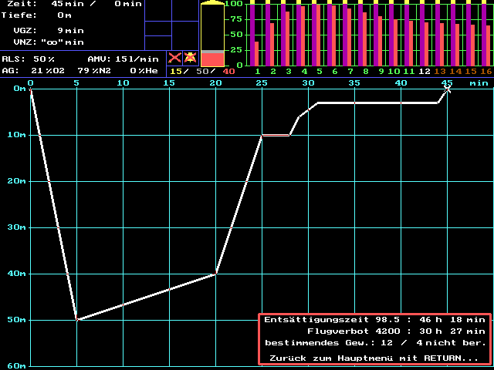Screen dimensions: 494x370
Task: Click the X marker at profile end
Action: tap(447, 90)
